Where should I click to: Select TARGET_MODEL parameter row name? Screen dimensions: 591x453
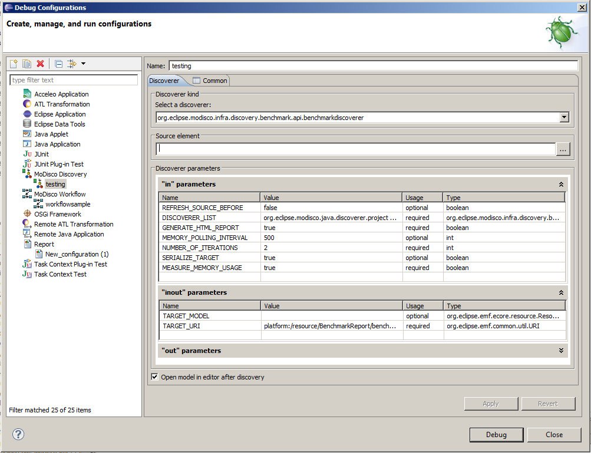tap(186, 316)
